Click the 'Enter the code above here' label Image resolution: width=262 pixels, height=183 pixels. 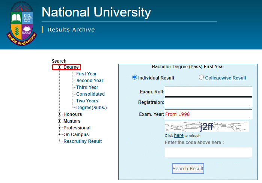[x=194, y=142]
